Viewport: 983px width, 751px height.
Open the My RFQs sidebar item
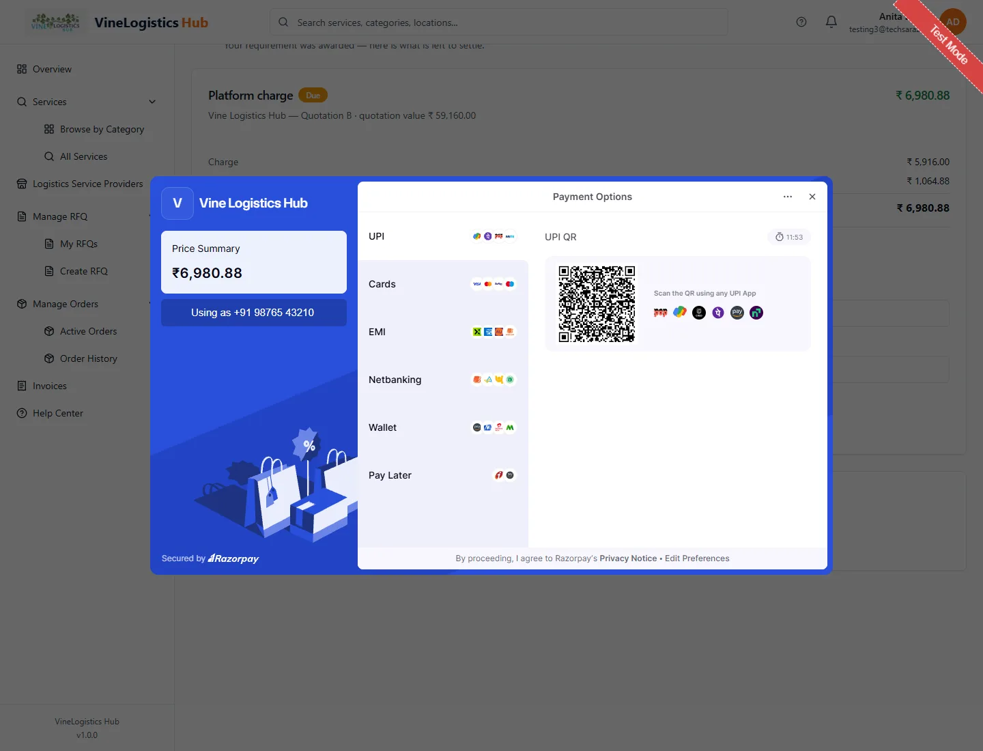click(x=79, y=244)
